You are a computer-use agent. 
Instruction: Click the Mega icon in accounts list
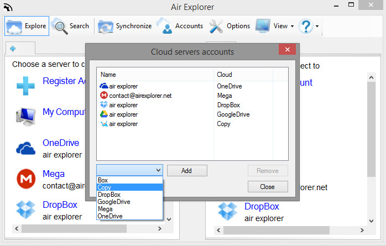click(x=104, y=95)
